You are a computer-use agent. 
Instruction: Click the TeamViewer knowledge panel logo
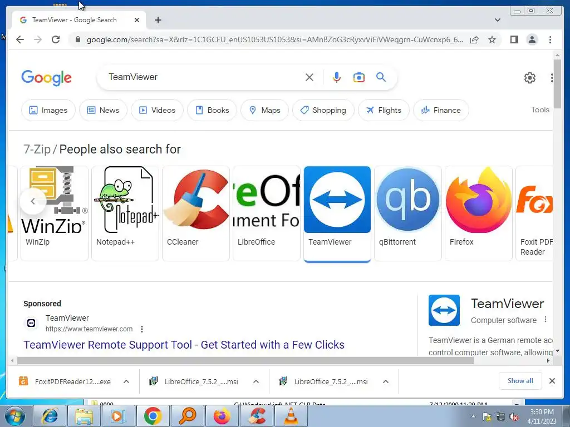[444, 310]
